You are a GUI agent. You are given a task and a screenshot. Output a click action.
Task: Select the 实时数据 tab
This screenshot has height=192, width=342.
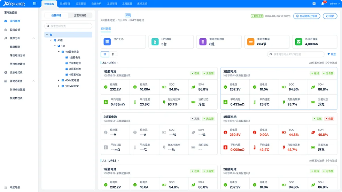(106, 29)
